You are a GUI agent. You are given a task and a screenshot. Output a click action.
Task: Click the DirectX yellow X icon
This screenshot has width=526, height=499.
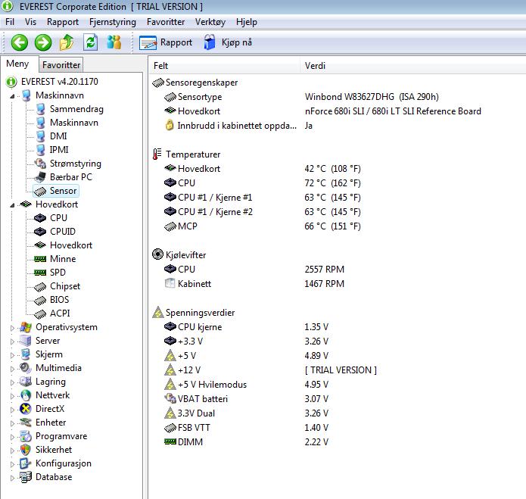tap(26, 409)
